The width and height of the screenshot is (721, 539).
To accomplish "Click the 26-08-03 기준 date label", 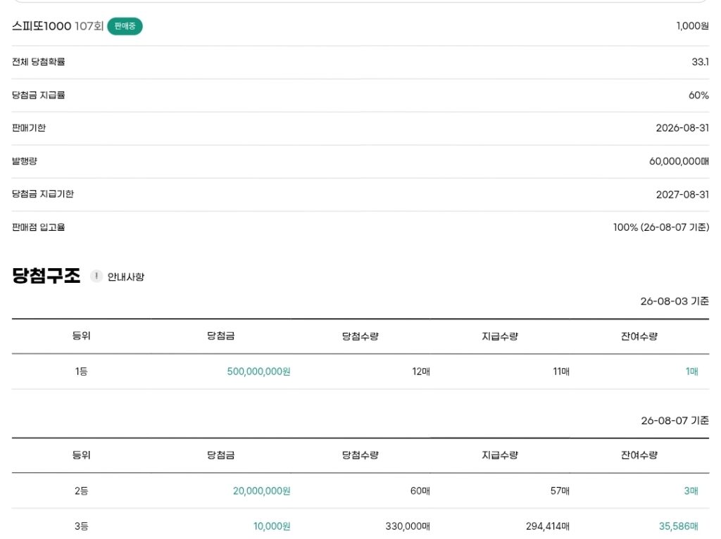I will click(x=675, y=301).
